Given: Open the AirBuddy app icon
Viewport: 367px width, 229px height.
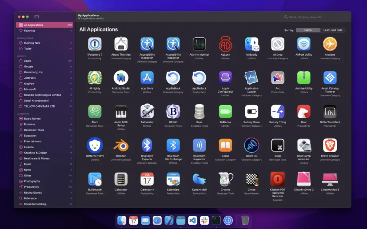Looking at the screenshot, I should point(252,44).
